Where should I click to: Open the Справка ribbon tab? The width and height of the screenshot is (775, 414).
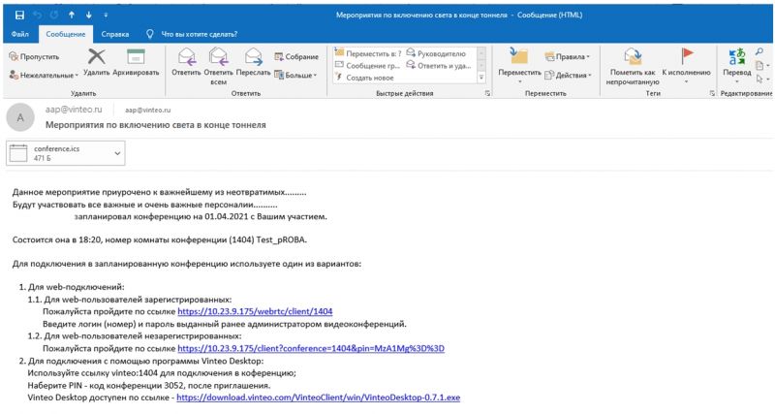[x=115, y=34]
